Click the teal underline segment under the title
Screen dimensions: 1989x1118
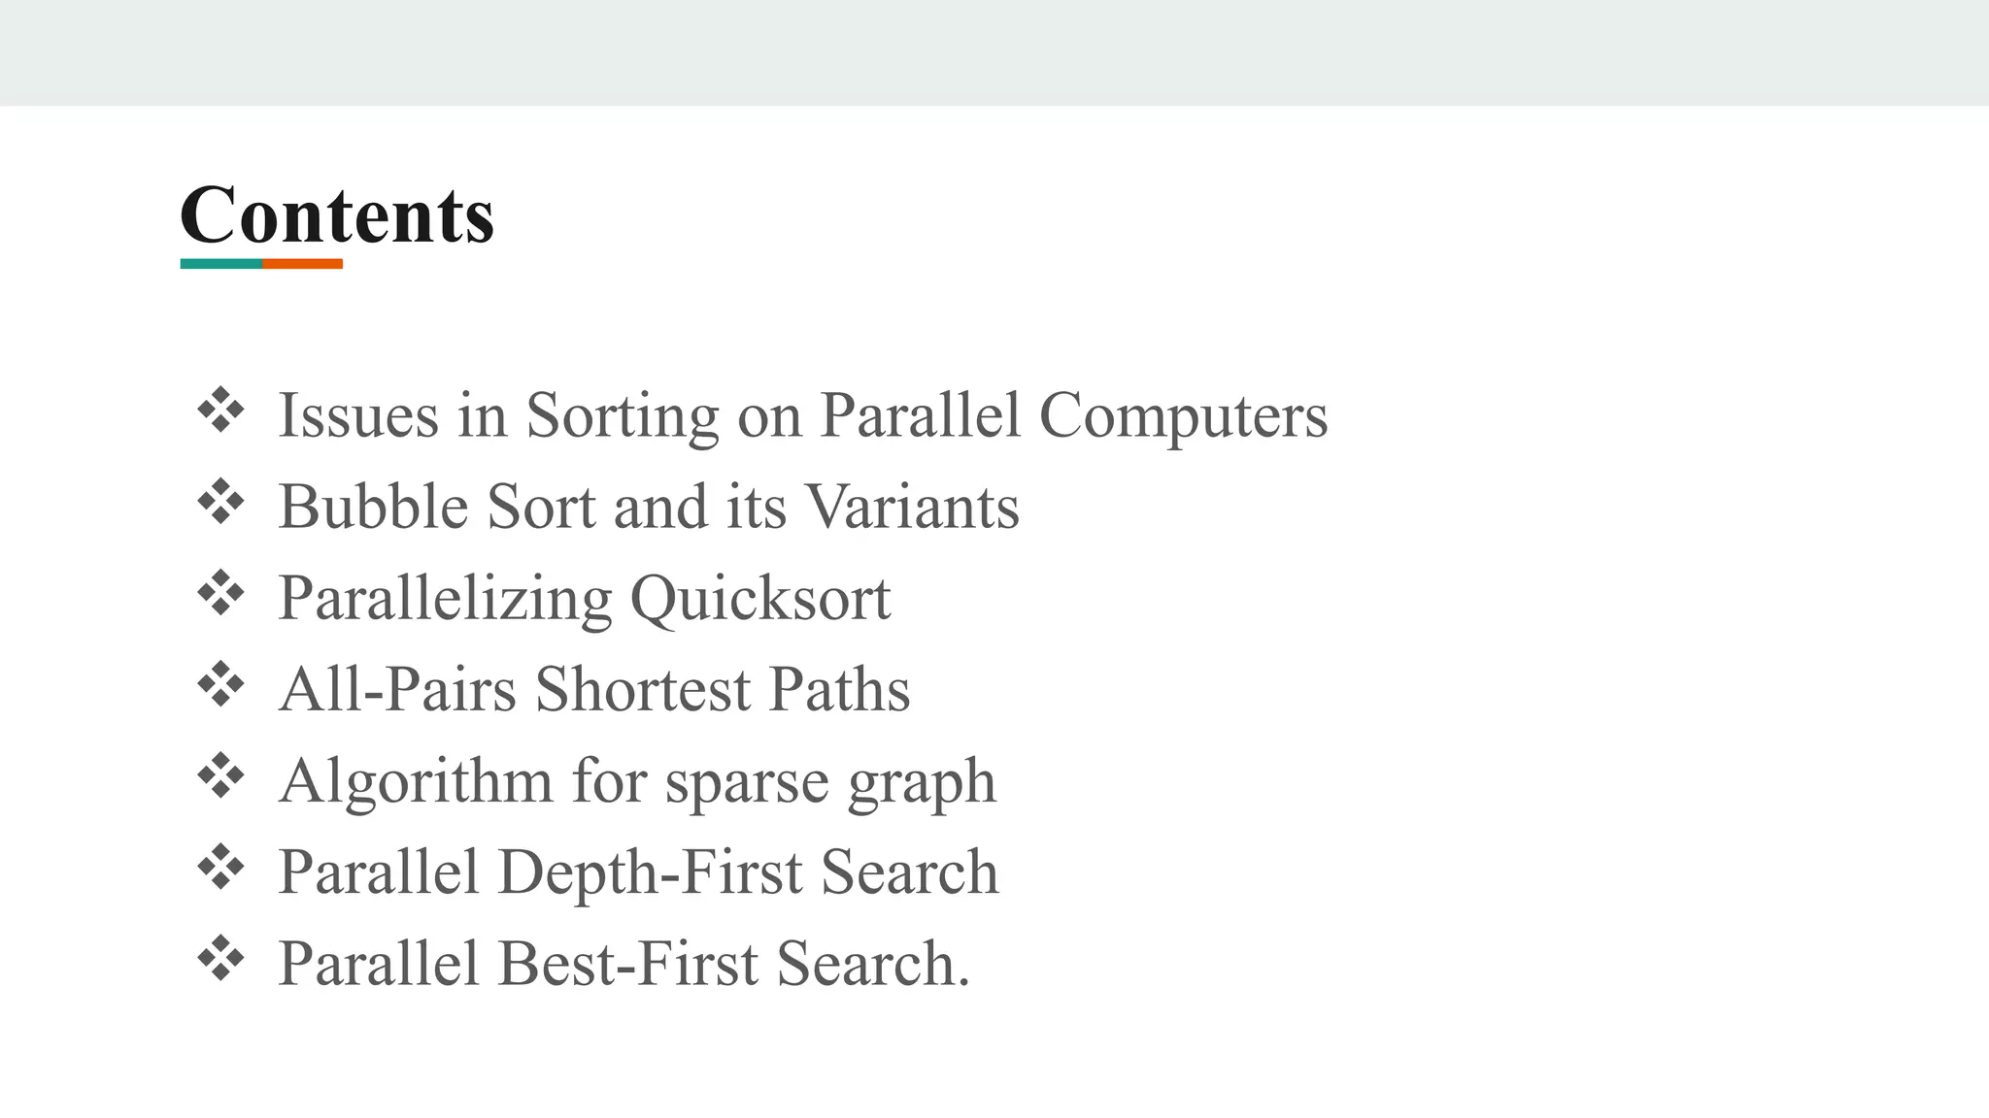tap(220, 264)
